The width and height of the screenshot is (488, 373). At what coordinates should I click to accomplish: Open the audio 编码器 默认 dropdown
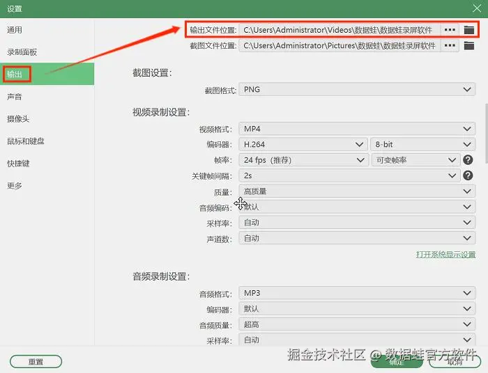pos(357,309)
